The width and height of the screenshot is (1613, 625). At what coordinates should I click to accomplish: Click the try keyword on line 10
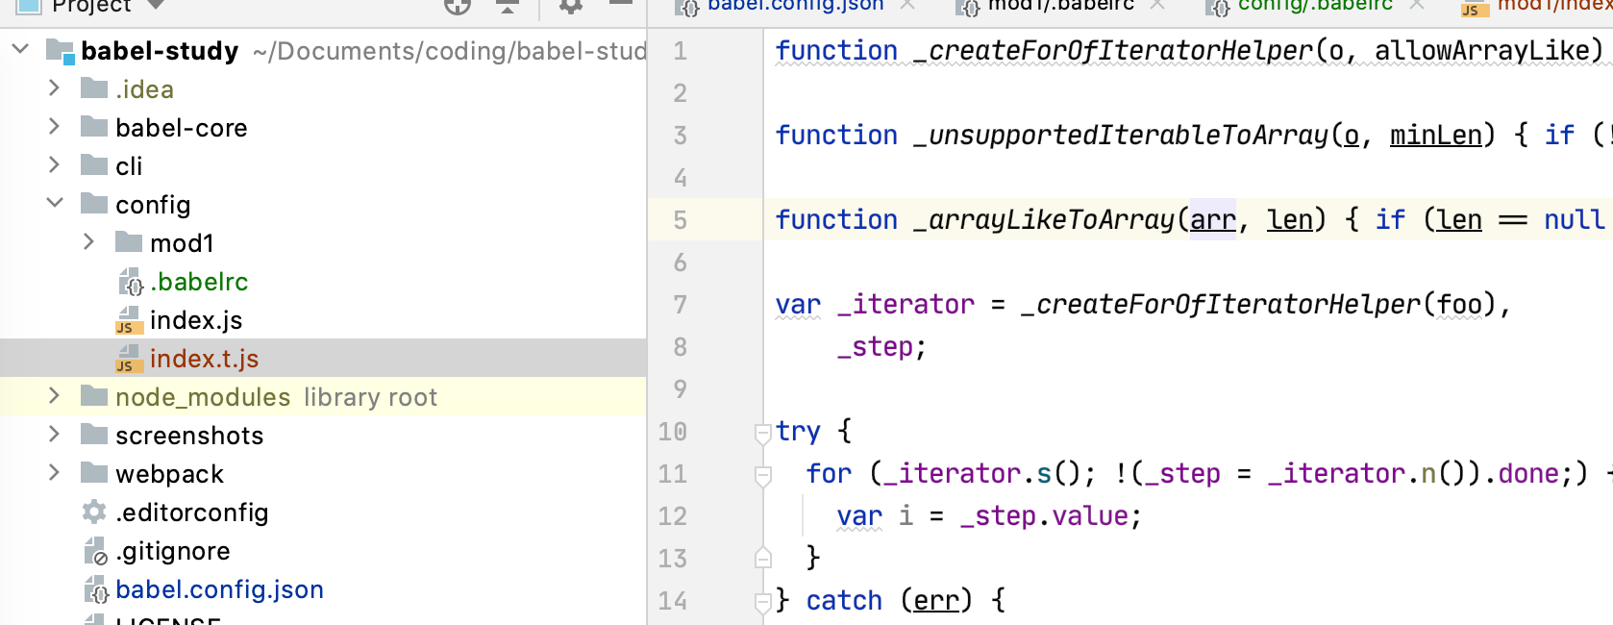click(798, 432)
